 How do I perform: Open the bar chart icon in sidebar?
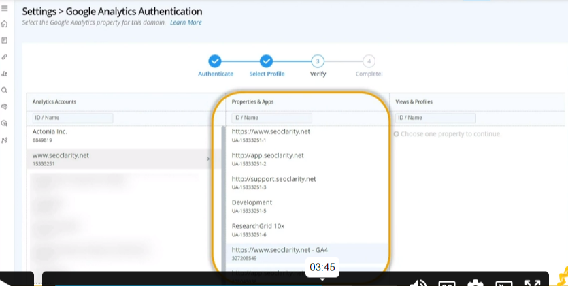click(x=5, y=74)
